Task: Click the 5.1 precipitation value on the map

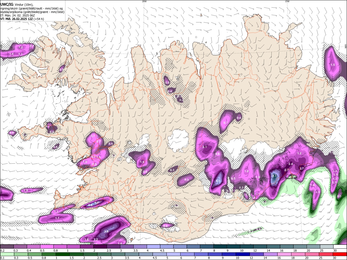Action: pyautogui.click(x=219, y=181)
